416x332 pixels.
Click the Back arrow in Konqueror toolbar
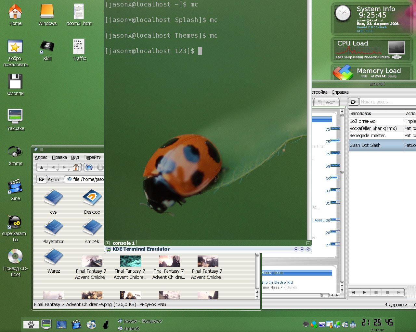(53, 167)
